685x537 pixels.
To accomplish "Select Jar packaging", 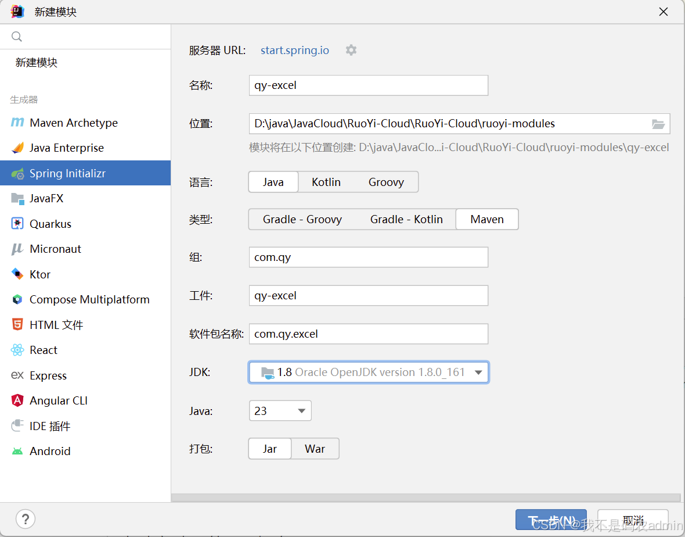I will pos(269,449).
